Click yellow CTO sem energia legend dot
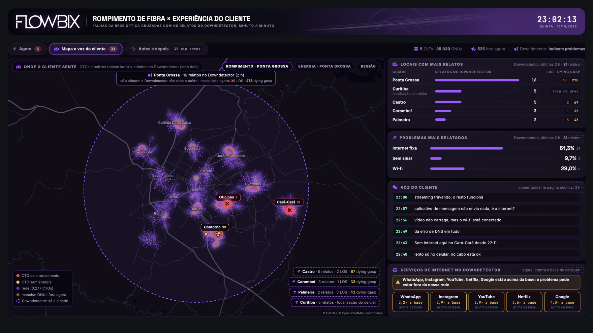 click(18, 282)
